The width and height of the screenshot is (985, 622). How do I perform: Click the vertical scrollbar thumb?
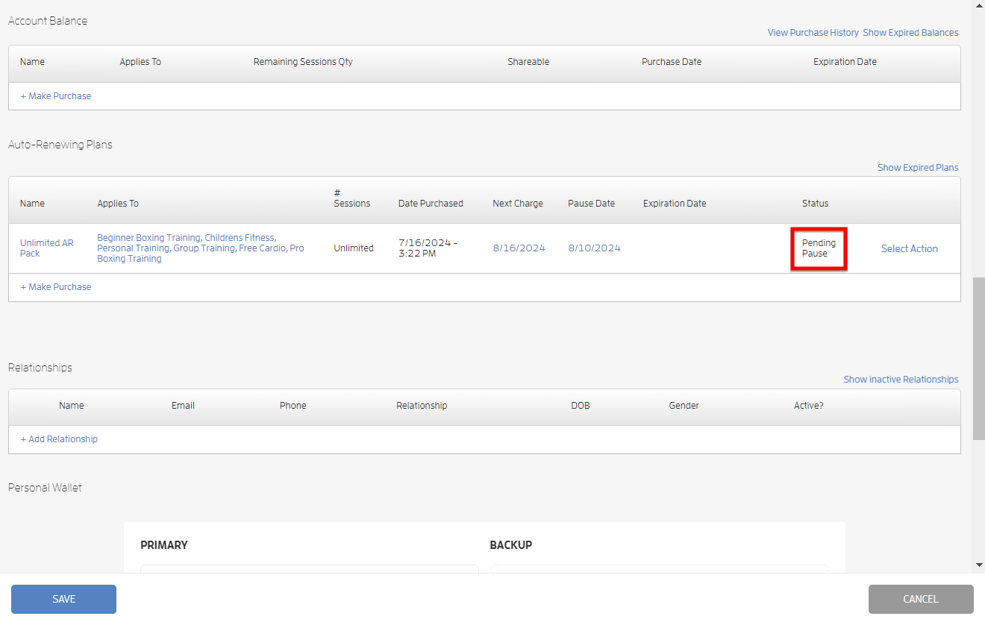[x=978, y=359]
